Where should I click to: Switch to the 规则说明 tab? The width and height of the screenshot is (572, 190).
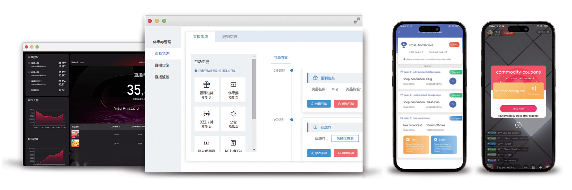(x=229, y=37)
